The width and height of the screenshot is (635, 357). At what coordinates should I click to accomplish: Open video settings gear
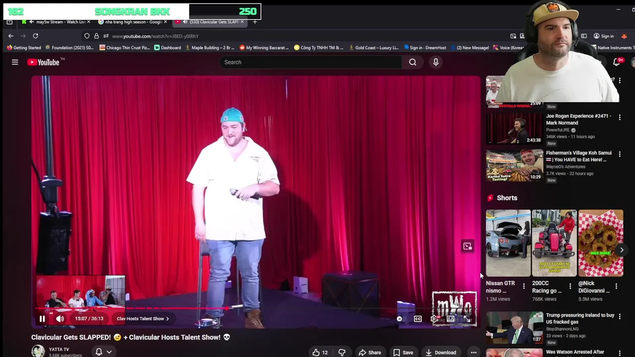[x=434, y=319]
